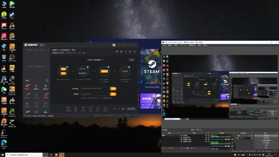The height and width of the screenshot is (157, 279).
Task: Move selected OBS source up with arrow icon
Action: tap(191, 148)
